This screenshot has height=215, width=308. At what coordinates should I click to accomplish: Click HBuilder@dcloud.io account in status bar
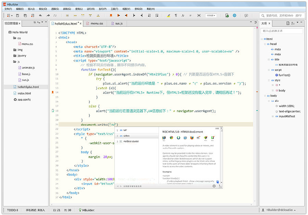(x=279, y=210)
